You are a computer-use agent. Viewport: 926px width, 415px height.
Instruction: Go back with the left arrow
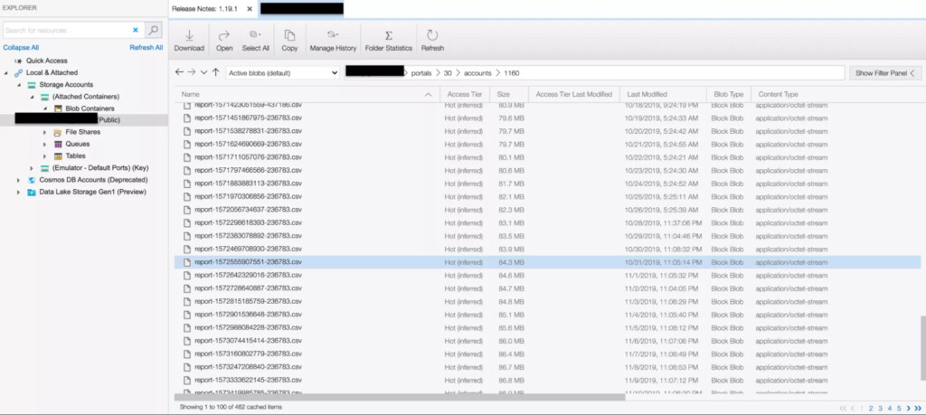click(180, 72)
